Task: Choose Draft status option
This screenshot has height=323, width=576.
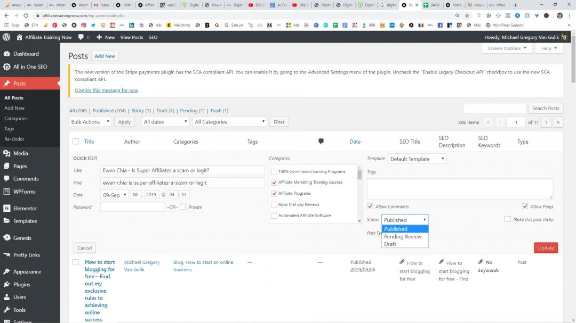Action: point(405,244)
